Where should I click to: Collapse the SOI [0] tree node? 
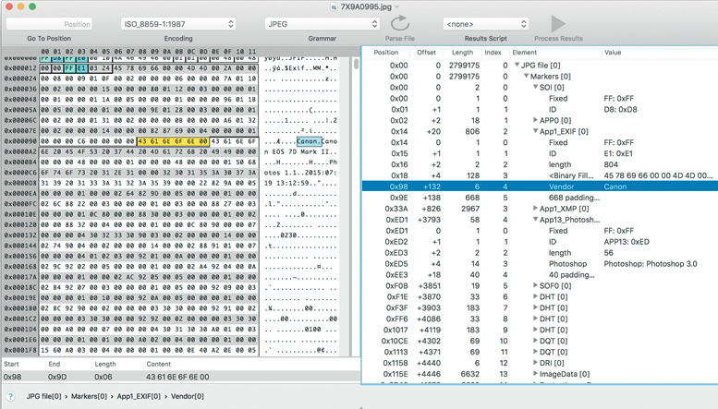(537, 87)
